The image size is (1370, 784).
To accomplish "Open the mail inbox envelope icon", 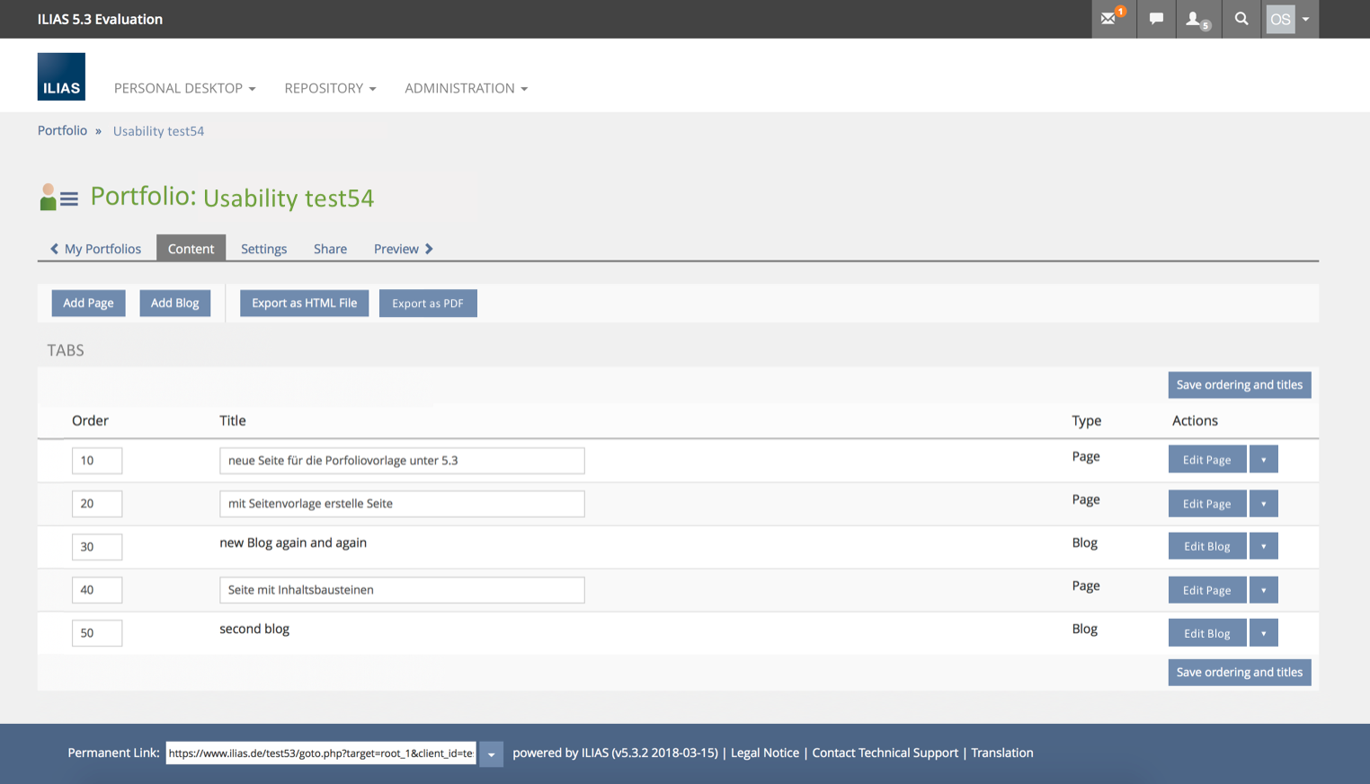I will pyautogui.click(x=1110, y=19).
